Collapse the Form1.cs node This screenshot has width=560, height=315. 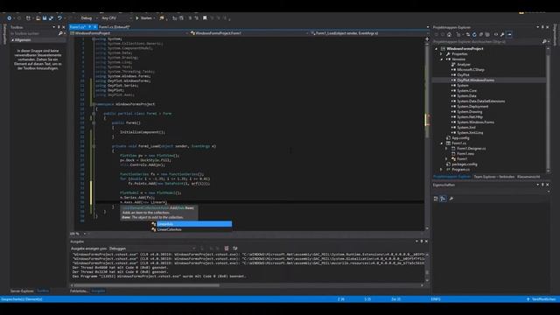click(441, 143)
